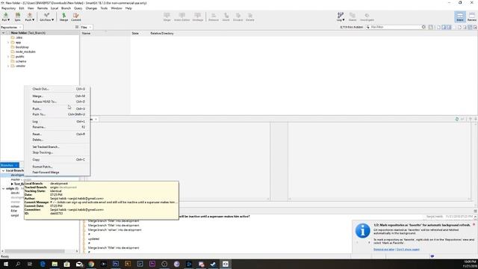The height and width of the screenshot is (269, 478).
Task: Open the Query menu
Action: [78, 8]
